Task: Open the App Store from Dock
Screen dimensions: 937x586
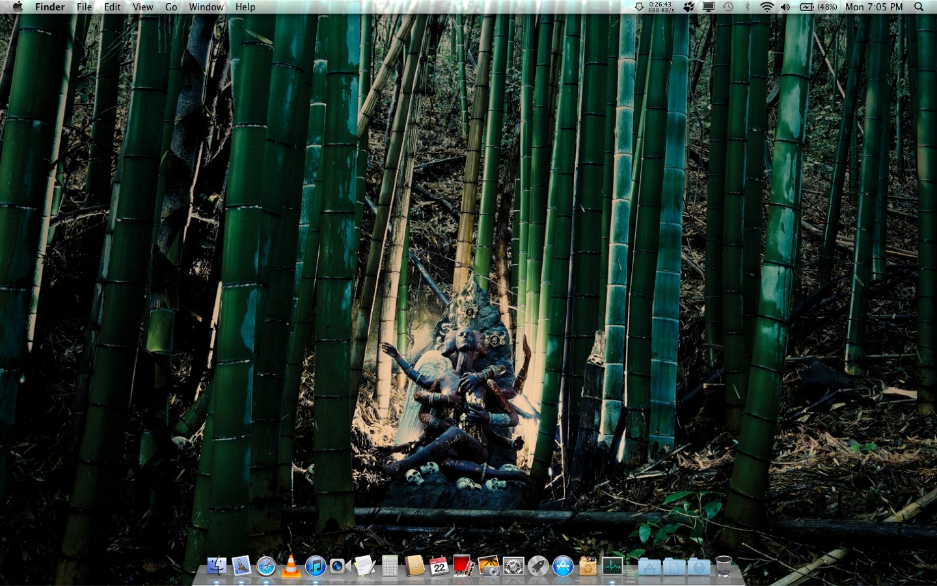Action: (563, 566)
